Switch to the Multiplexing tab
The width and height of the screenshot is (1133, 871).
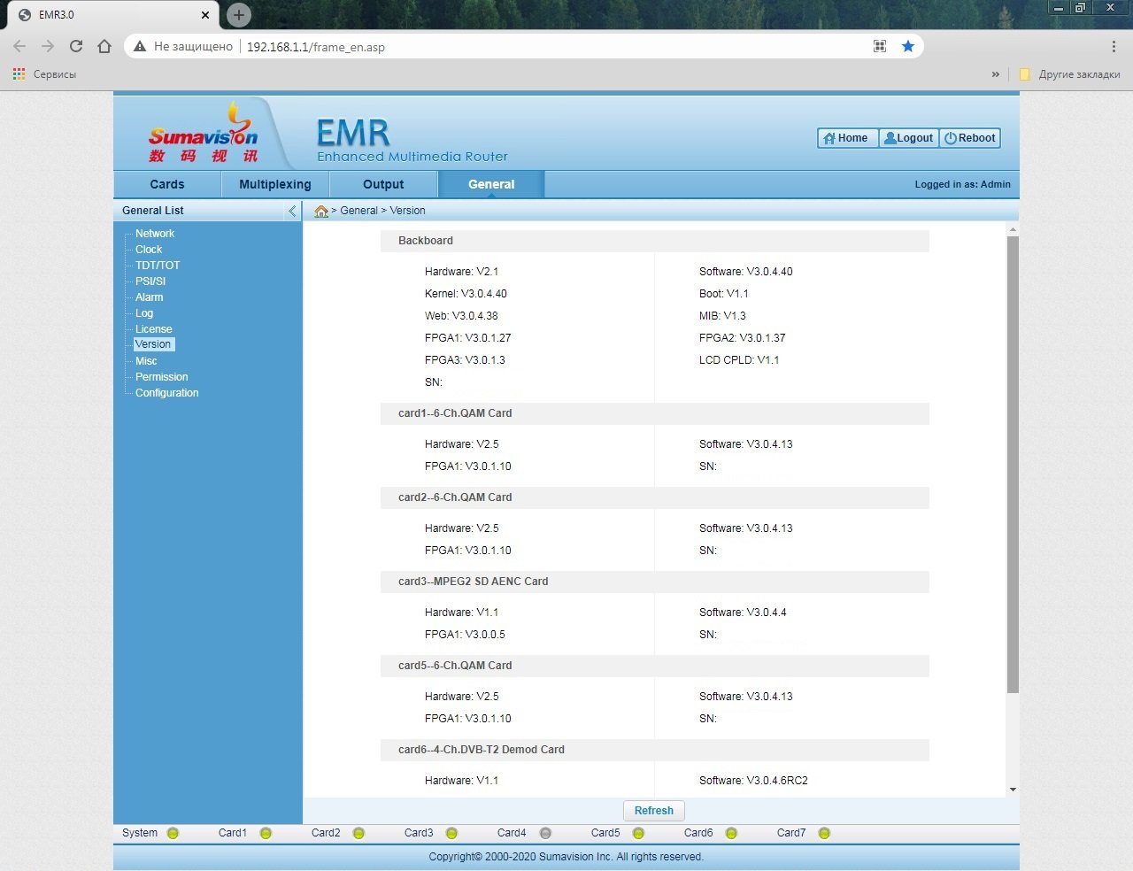pos(275,184)
